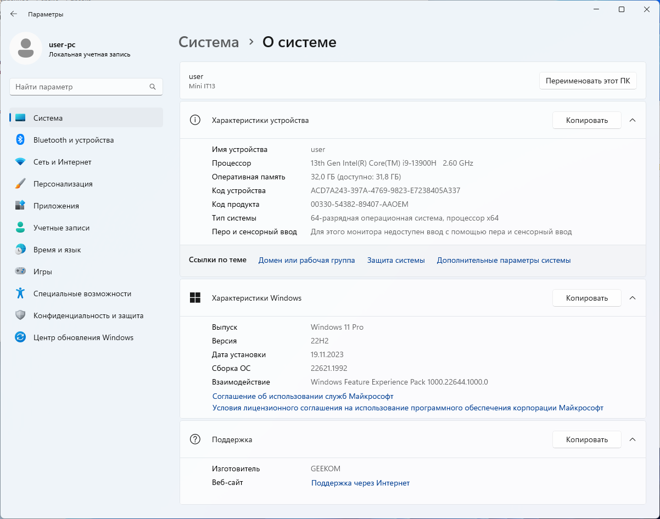660x519 pixels.
Task: Maximize the Параметры window
Action: point(622,9)
